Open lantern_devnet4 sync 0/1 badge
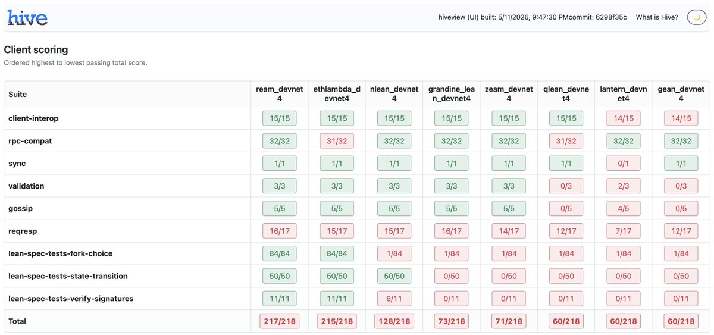The height and width of the screenshot is (335, 714). click(623, 164)
